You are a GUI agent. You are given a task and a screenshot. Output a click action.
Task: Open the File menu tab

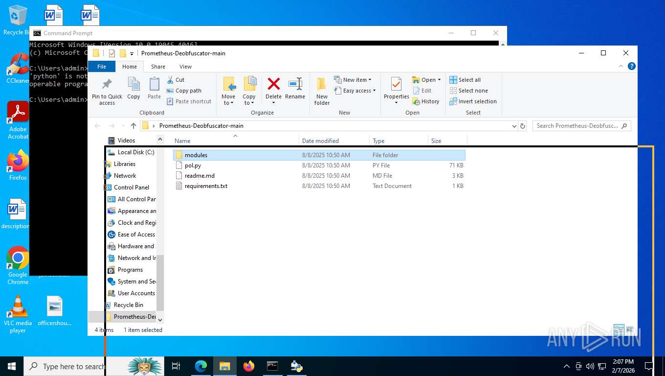tap(102, 67)
